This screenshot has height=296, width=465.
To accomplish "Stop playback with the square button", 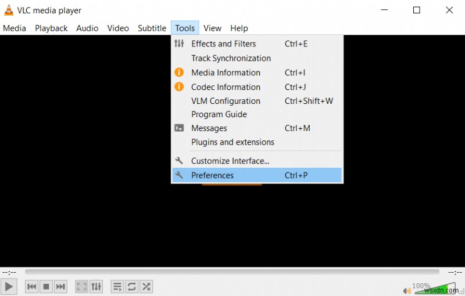I will (46, 287).
